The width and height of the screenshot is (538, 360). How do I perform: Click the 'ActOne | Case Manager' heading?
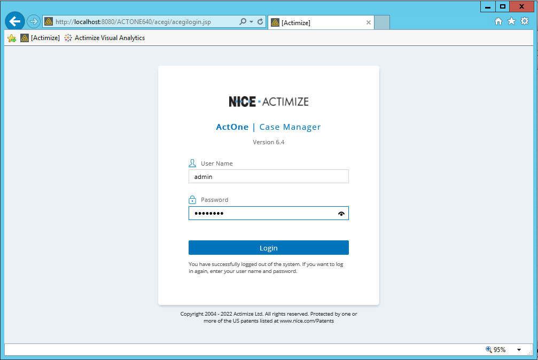click(268, 127)
